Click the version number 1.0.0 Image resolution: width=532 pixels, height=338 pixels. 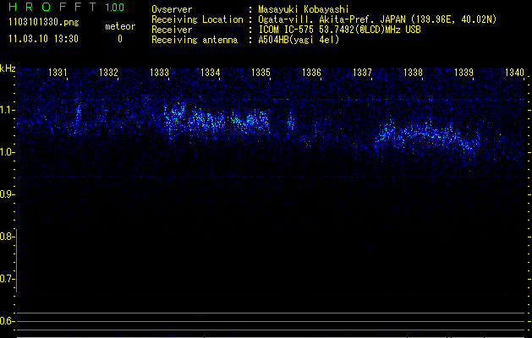tap(114, 7)
